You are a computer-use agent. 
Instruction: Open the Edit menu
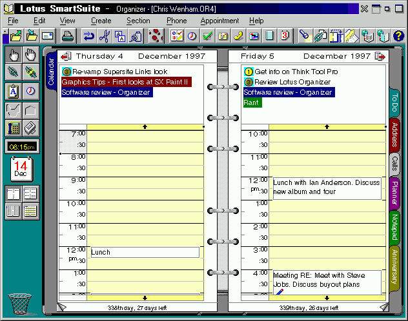[x=39, y=21]
